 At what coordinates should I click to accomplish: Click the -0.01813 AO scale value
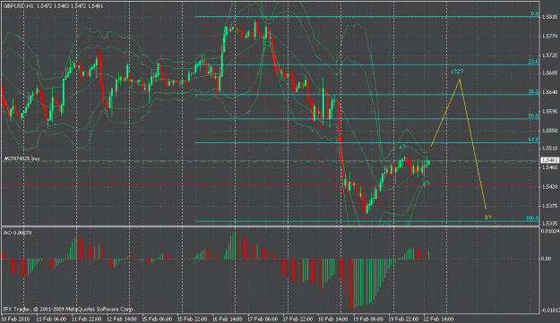550,310
